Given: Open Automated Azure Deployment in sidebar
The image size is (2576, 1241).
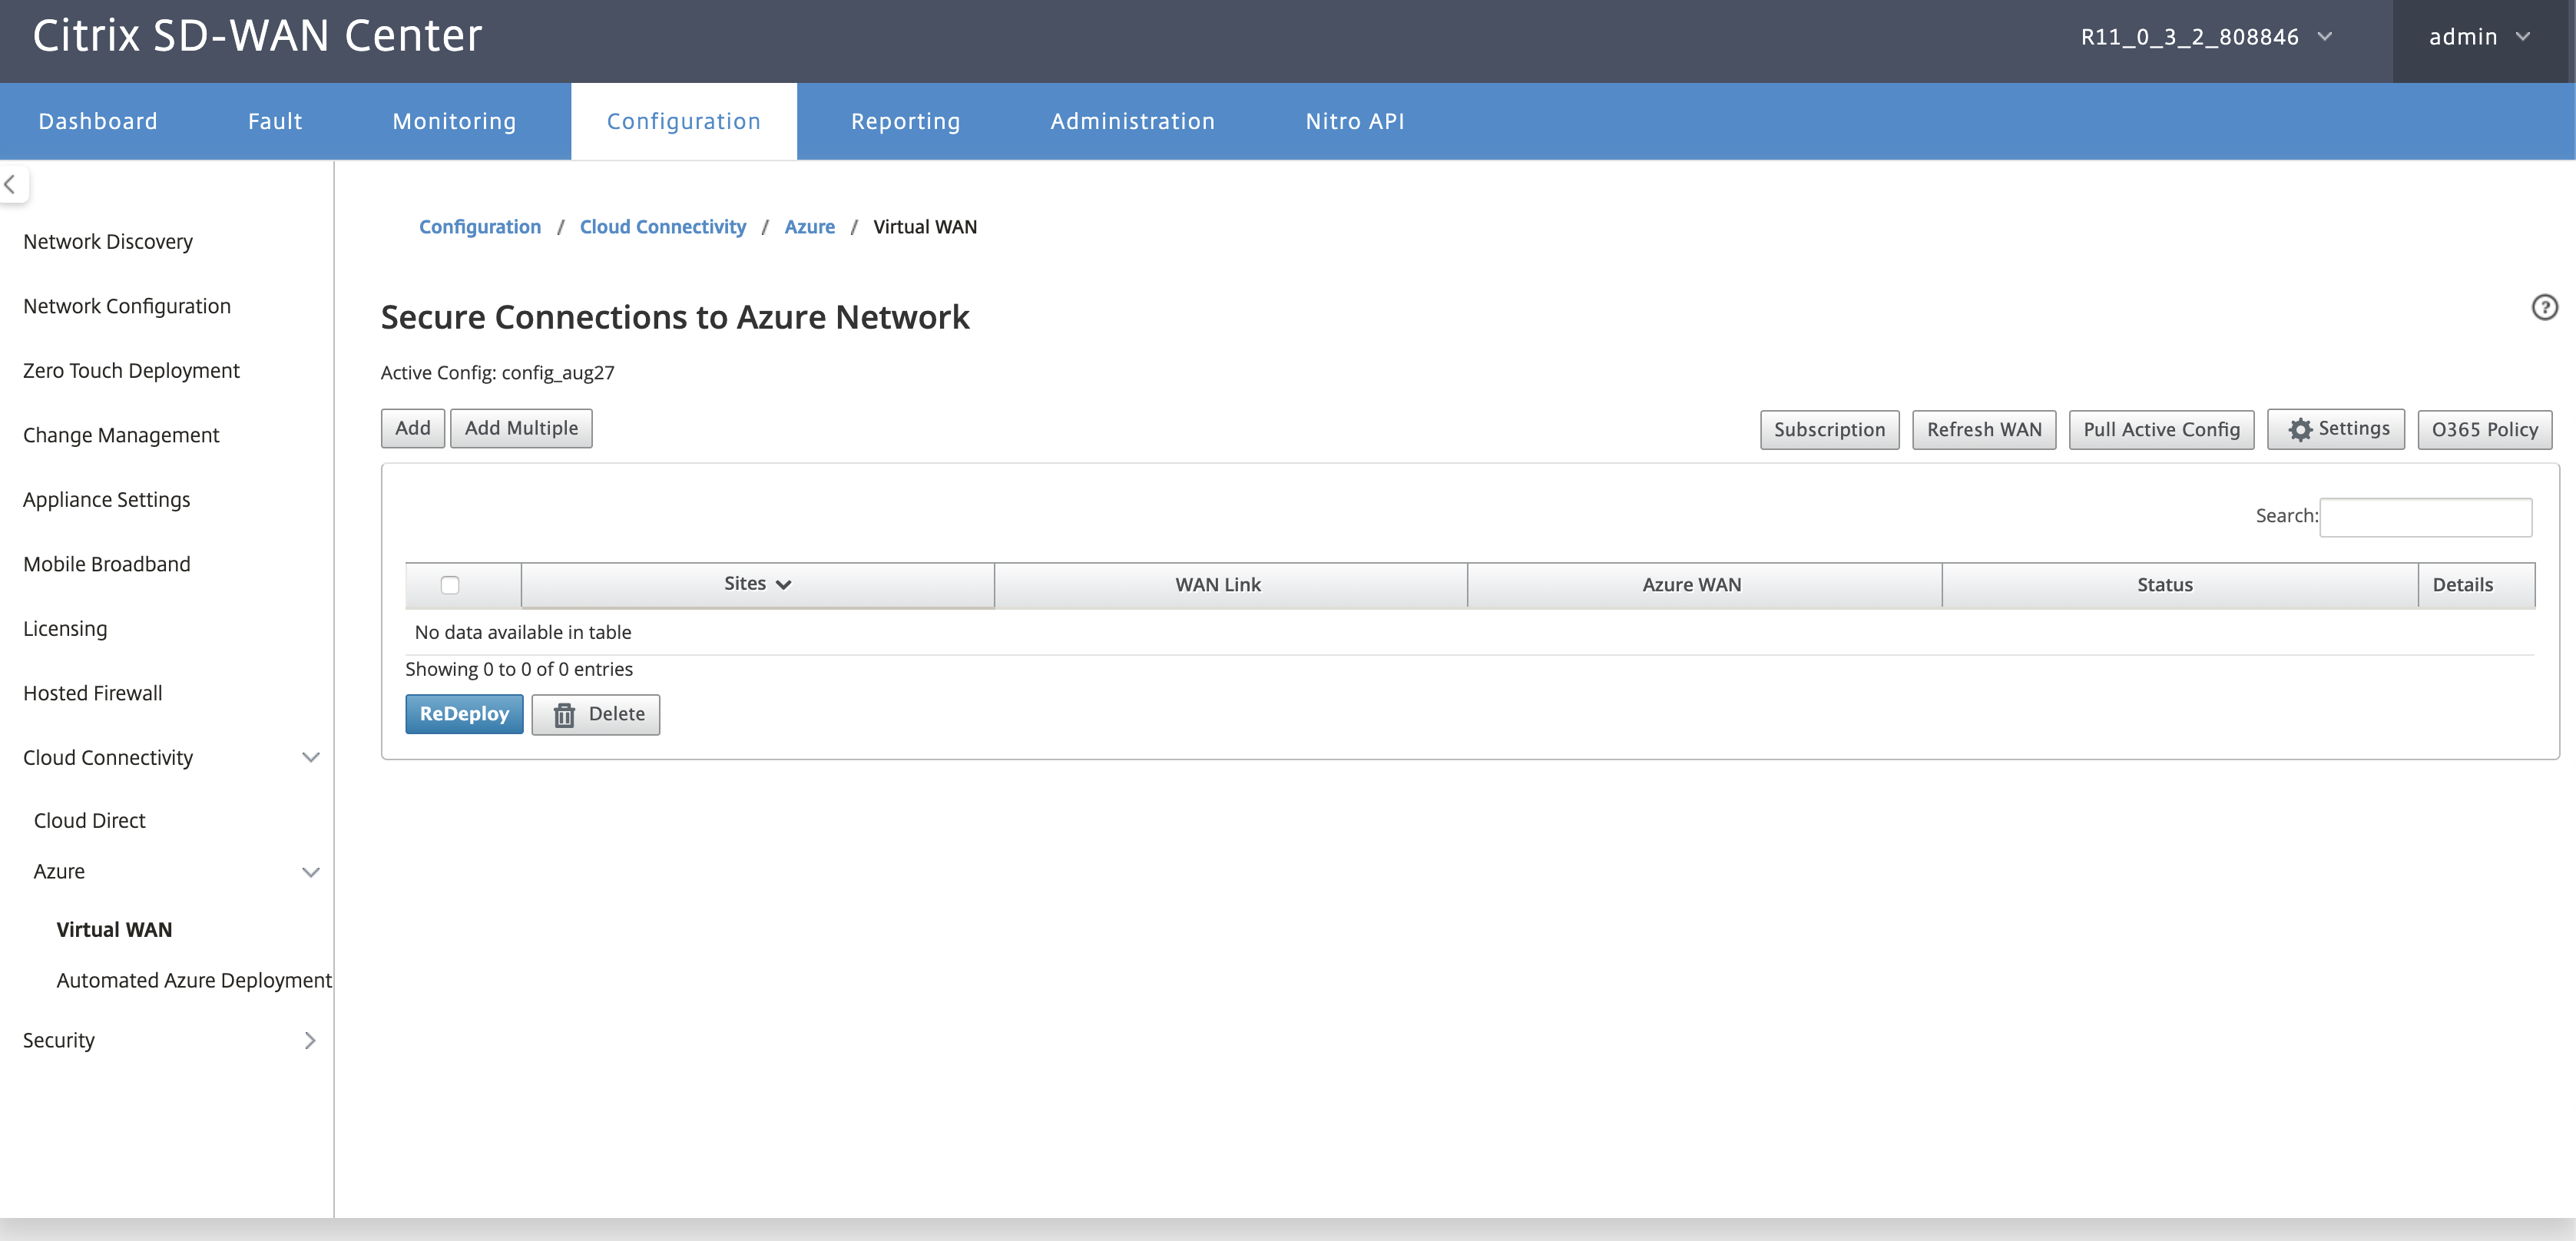Looking at the screenshot, I should click(194, 980).
